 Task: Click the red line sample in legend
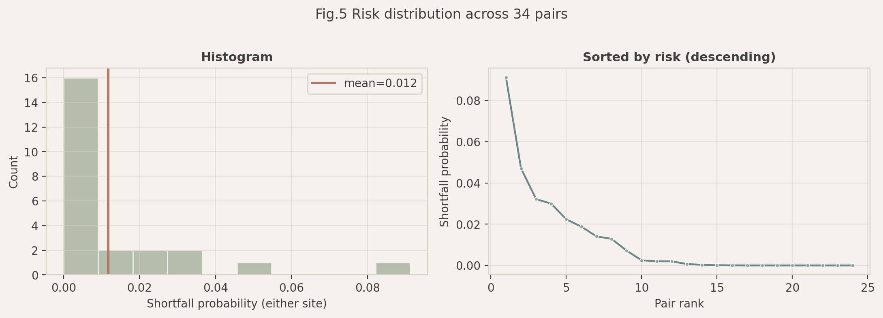click(x=323, y=83)
